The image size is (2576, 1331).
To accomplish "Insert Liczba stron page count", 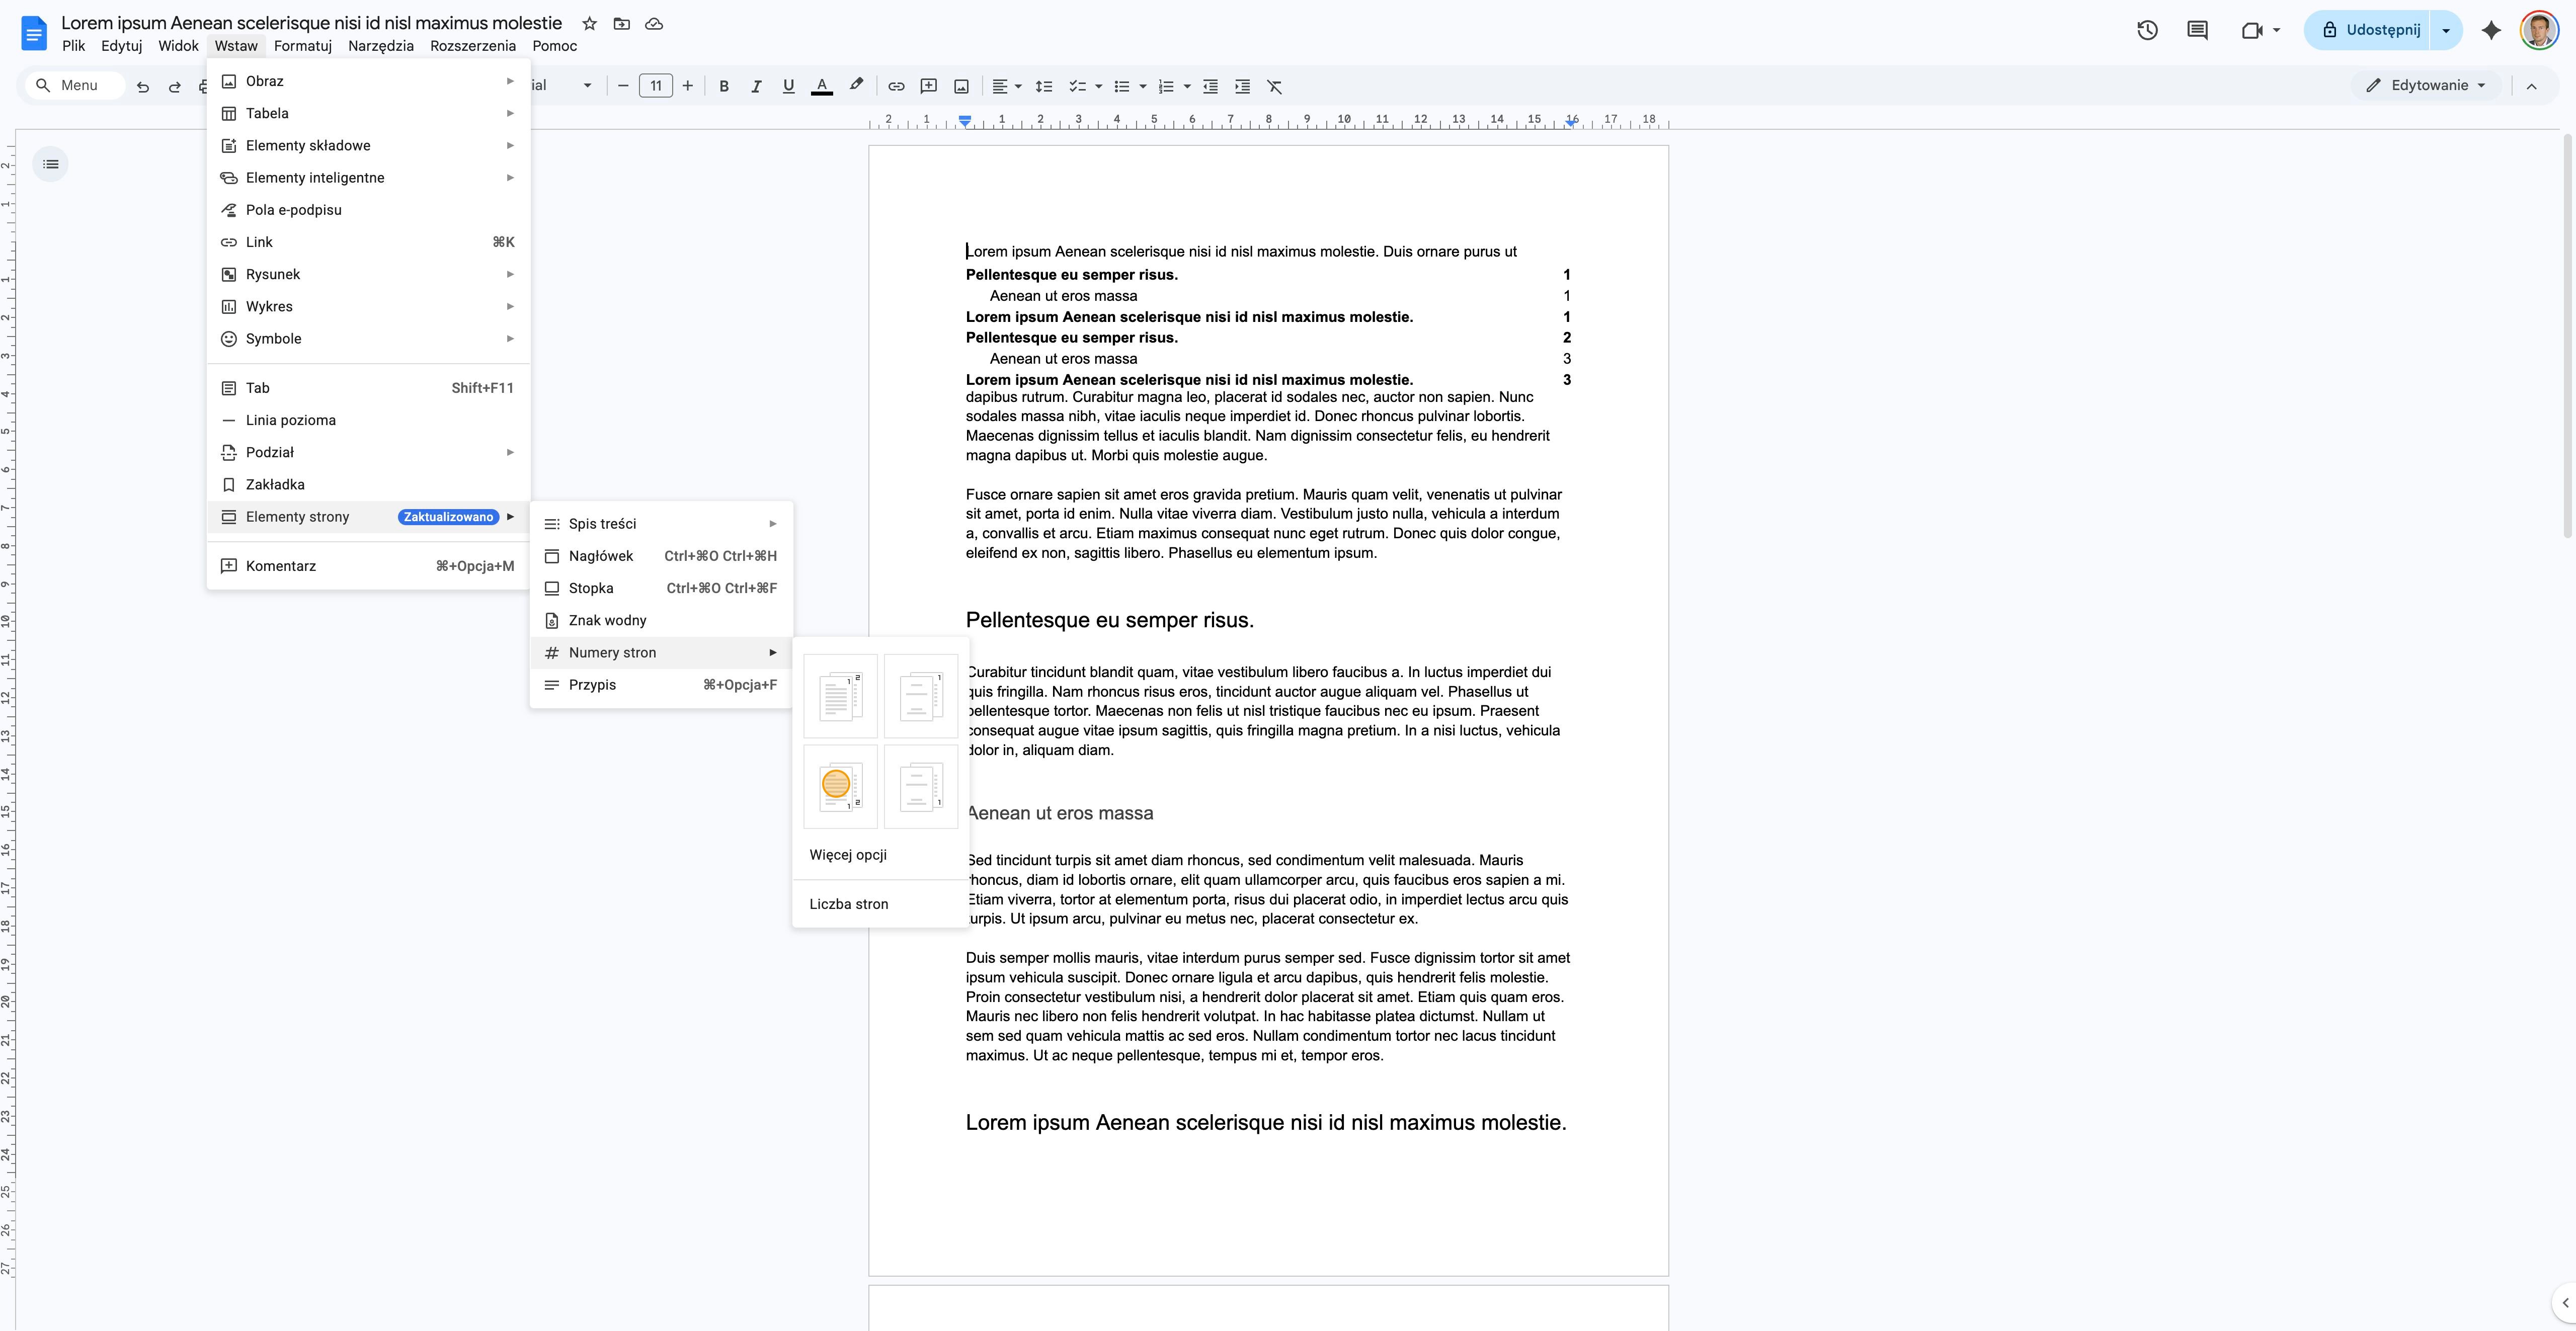I will pos(849,904).
